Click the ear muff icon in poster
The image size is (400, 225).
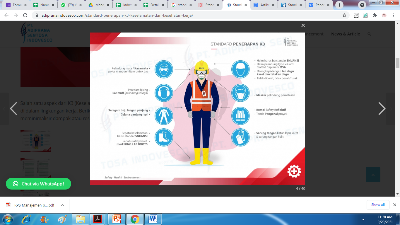[164, 93]
